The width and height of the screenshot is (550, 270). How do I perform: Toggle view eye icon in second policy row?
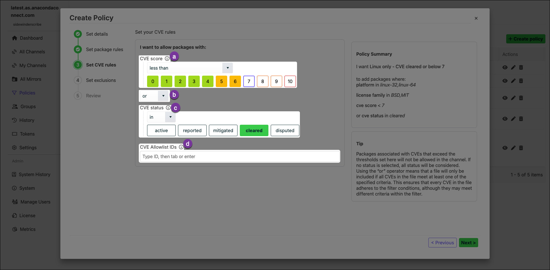[505, 81]
